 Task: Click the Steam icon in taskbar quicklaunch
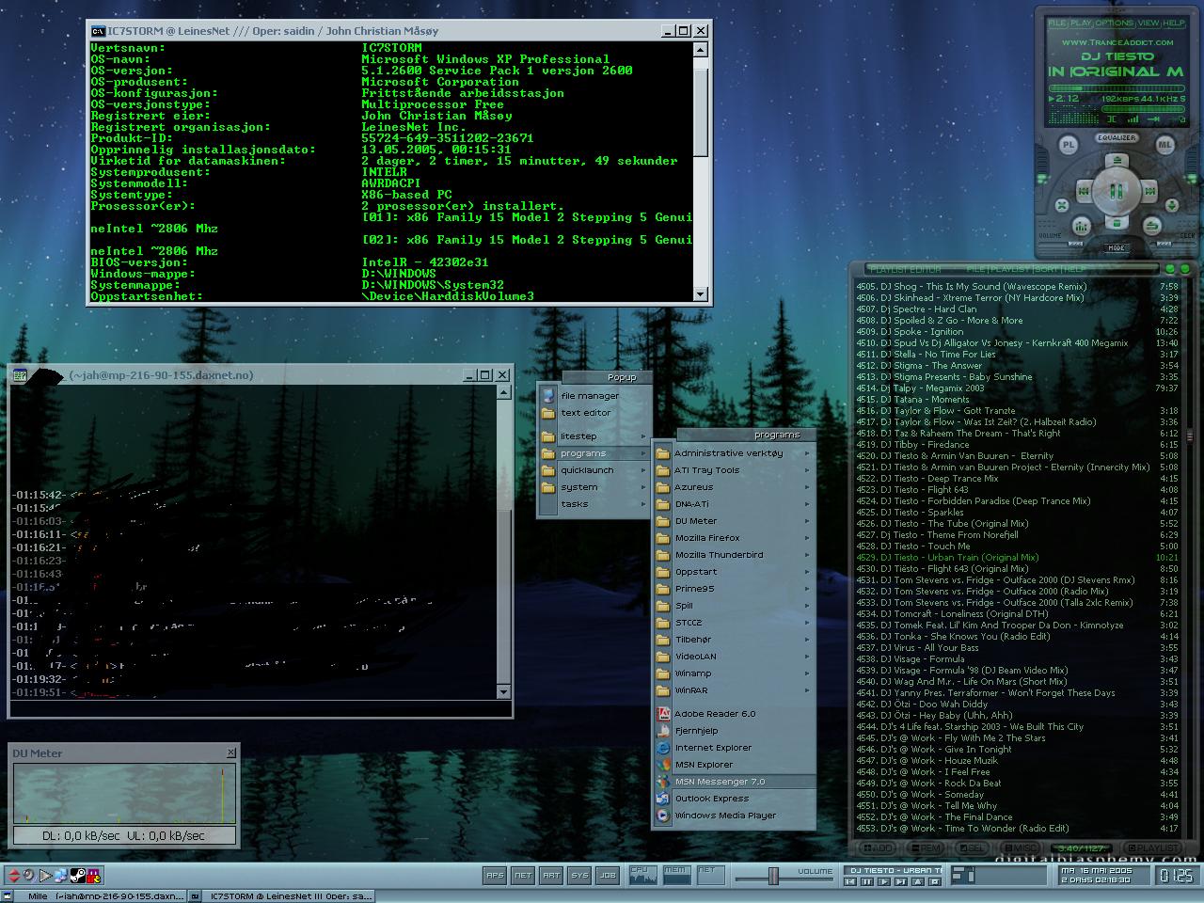tap(78, 876)
